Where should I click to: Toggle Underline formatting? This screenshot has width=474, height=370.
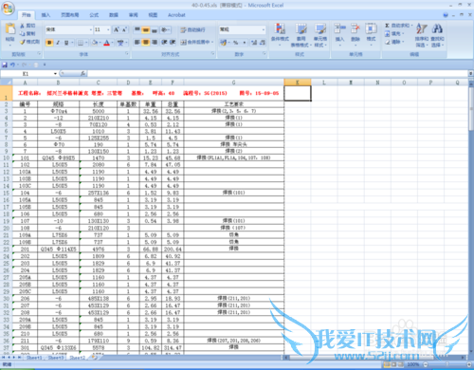tap(66, 43)
